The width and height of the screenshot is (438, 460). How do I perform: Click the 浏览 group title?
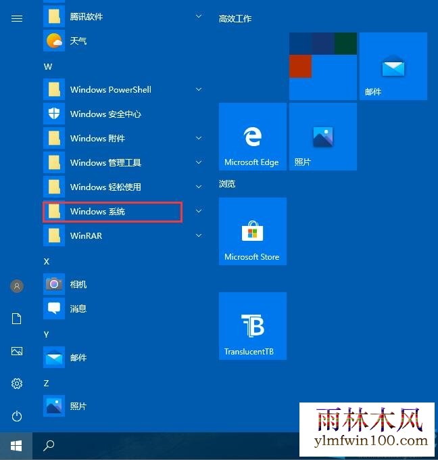pyautogui.click(x=227, y=184)
